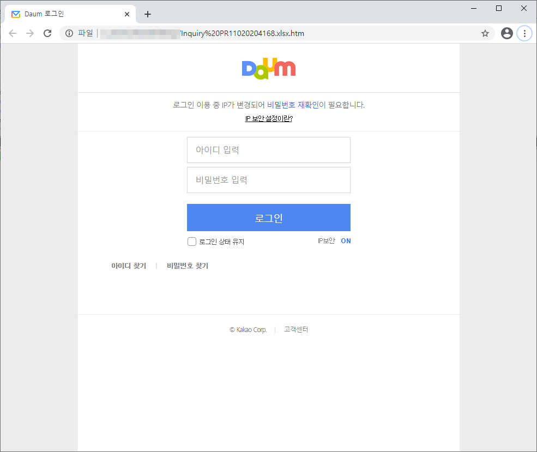Click the Daum logo

click(x=269, y=69)
